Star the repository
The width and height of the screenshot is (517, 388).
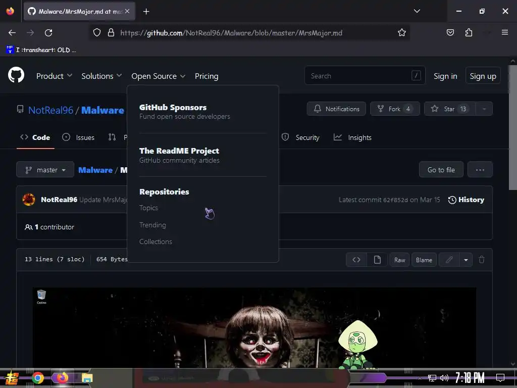[x=449, y=109]
